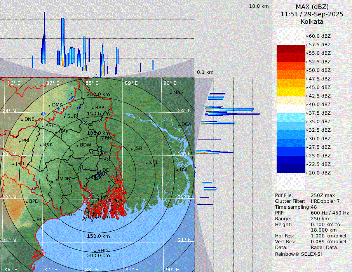The image size is (352, 272).
Task: Click the Kolkata radar name heading
Action: (x=312, y=21)
